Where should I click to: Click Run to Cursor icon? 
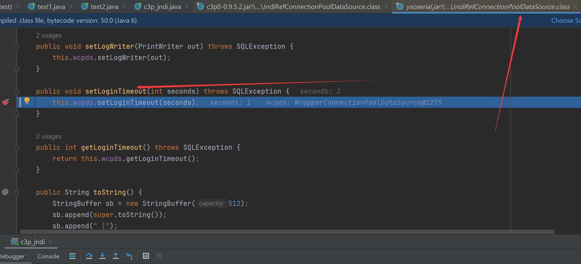(129, 256)
